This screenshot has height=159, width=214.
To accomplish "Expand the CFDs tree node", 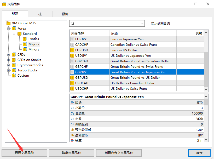I will tap(9, 54).
